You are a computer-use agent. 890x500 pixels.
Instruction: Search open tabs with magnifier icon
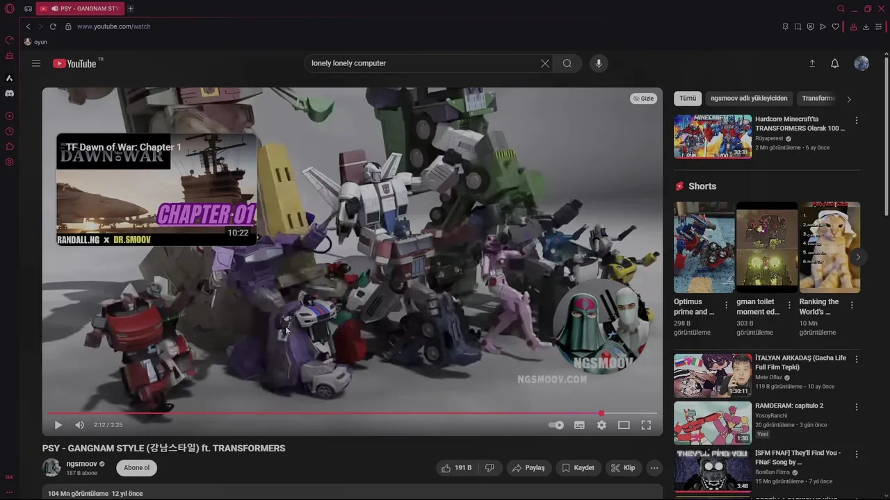[841, 9]
